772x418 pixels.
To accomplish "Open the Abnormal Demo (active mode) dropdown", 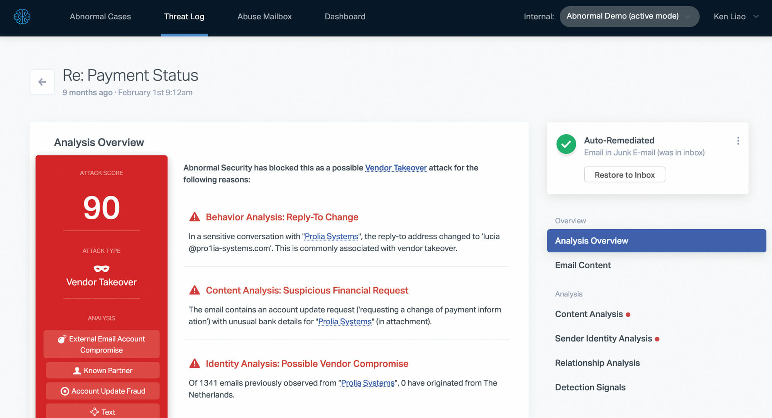I will [629, 16].
